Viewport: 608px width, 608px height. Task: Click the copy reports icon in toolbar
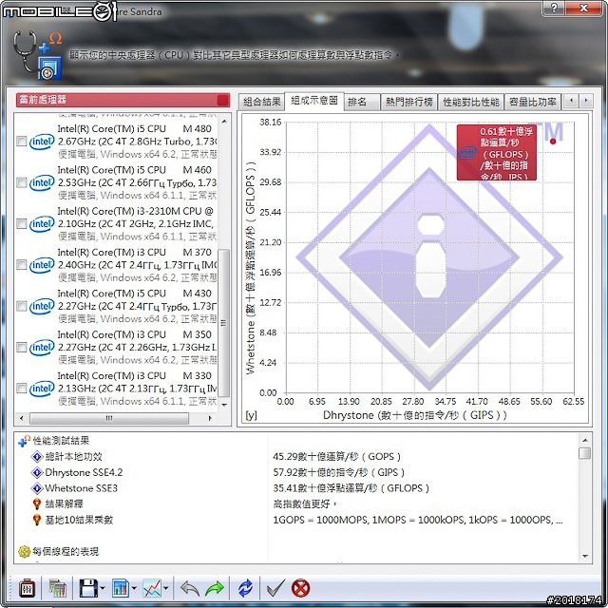point(57,588)
